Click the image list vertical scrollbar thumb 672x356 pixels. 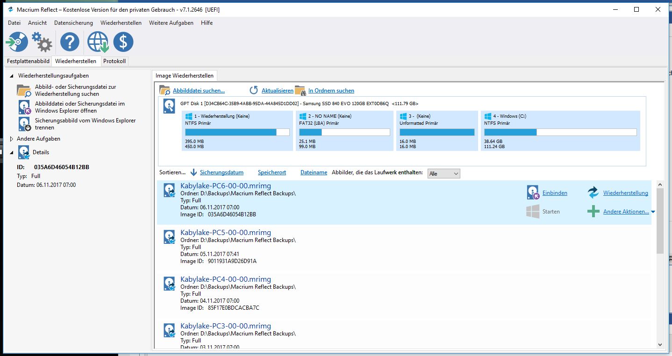click(659, 221)
